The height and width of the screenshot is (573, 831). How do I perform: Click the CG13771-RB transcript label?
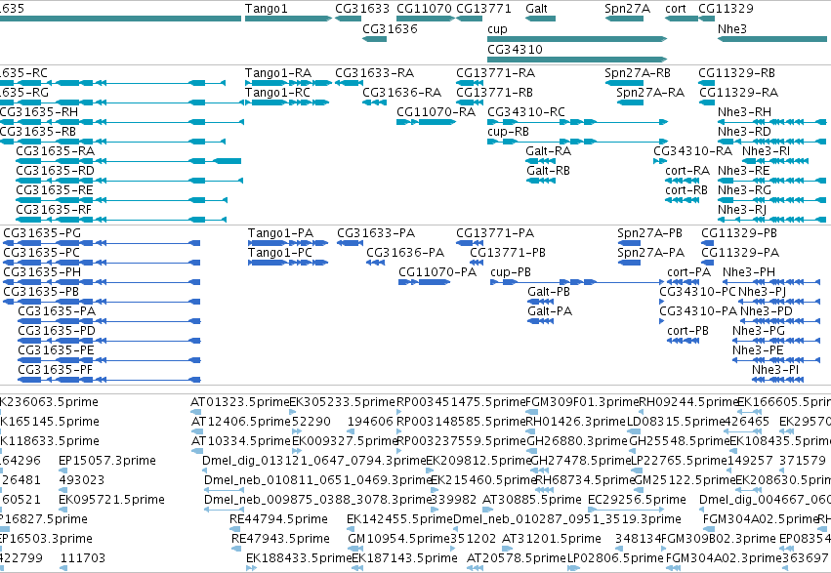point(494,93)
